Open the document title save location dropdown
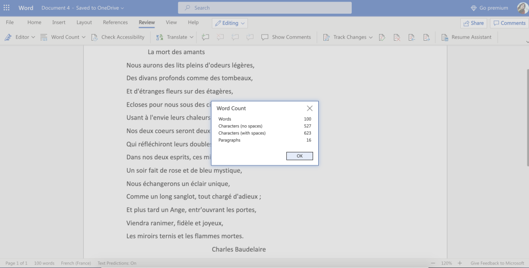 pos(122,8)
